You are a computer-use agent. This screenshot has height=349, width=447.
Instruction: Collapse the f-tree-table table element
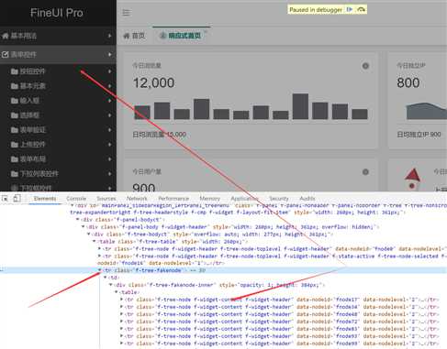(x=95, y=242)
